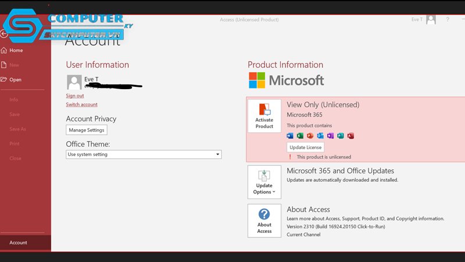Go back using the backstage arrow
This screenshot has width=465, height=262.
4,34
